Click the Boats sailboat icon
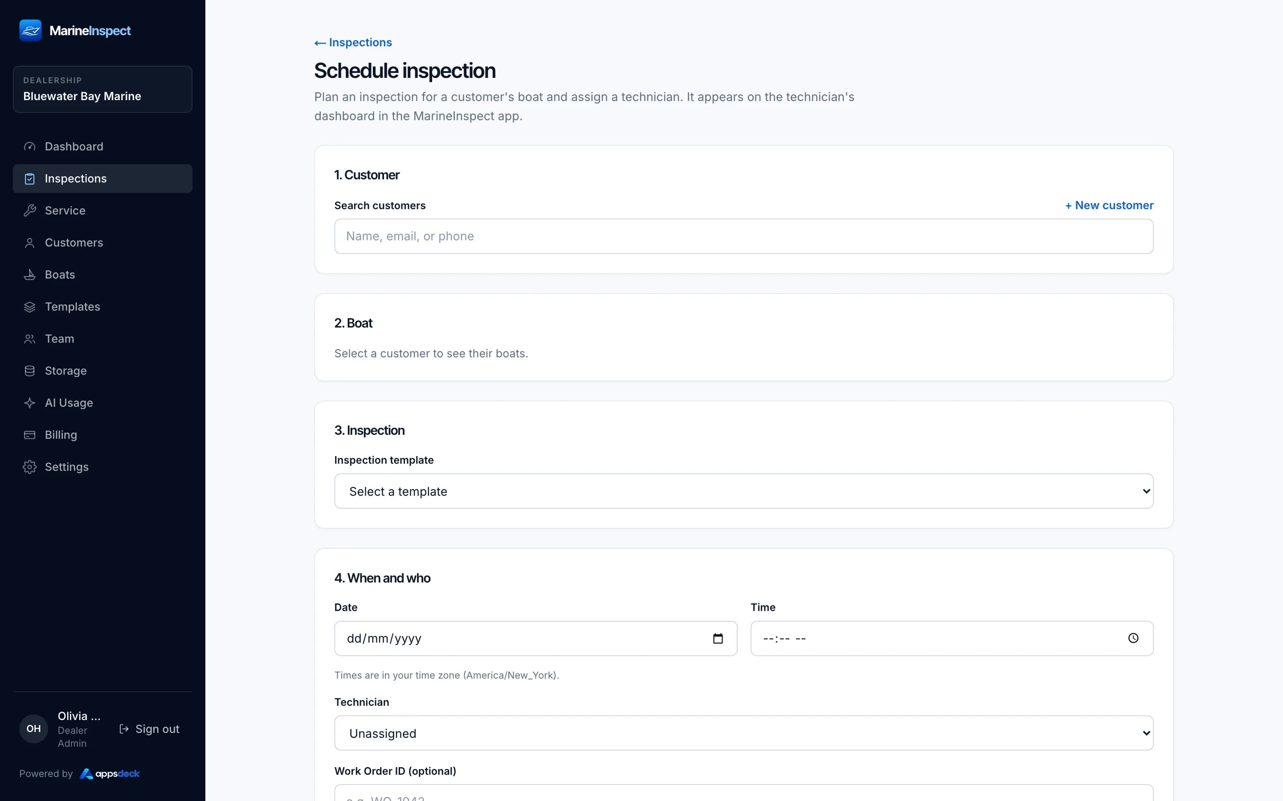This screenshot has height=801, width=1283. pyautogui.click(x=30, y=275)
